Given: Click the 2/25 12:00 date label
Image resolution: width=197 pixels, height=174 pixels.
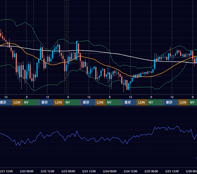Looking at the screenshot, I should (172, 171).
